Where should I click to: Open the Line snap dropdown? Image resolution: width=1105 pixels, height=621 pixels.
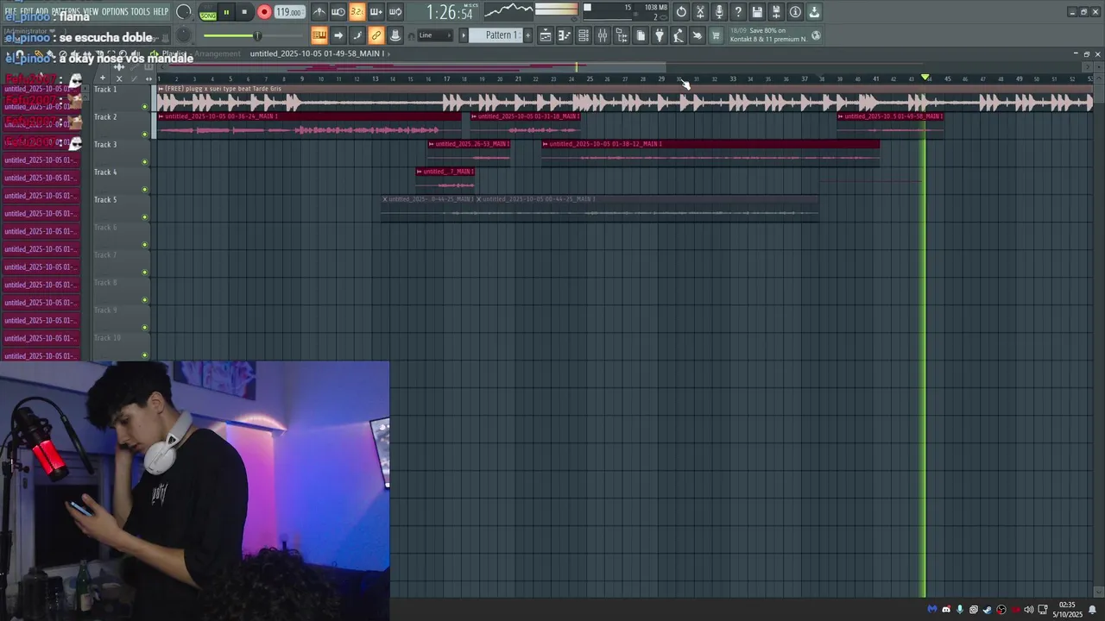click(x=435, y=35)
